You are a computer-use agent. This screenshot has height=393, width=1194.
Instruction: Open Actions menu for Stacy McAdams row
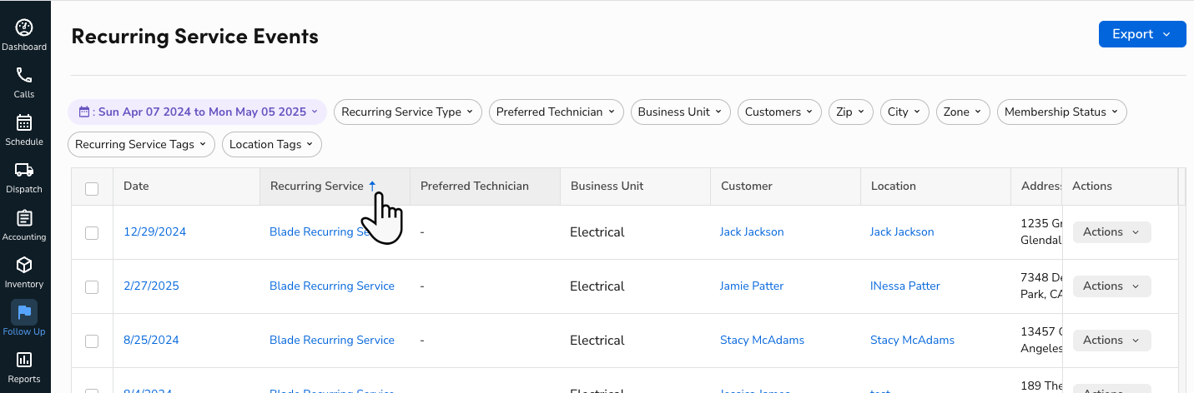coord(1111,341)
